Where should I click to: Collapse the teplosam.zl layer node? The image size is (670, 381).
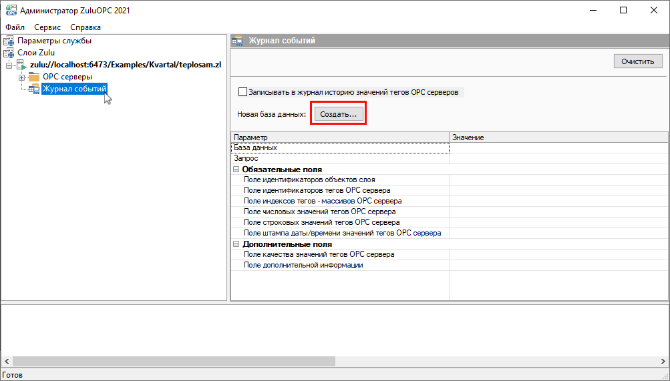[x=9, y=65]
